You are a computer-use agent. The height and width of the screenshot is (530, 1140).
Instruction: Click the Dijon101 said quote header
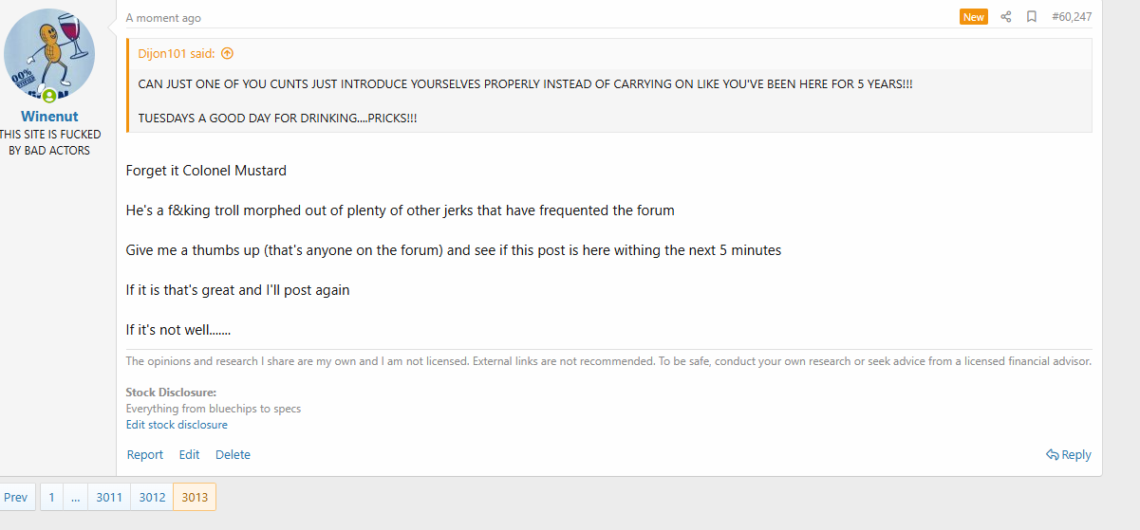click(x=177, y=54)
